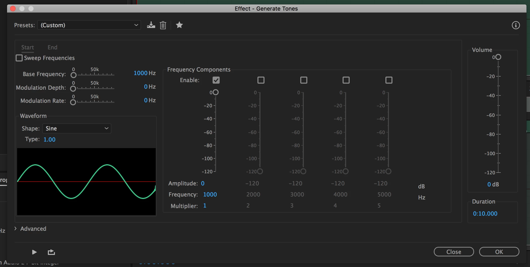This screenshot has height=267, width=530.
Task: Click the multiplier value 5
Action: [379, 206]
